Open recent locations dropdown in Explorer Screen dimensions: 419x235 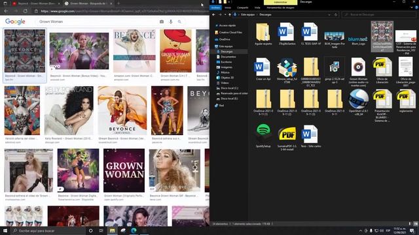[x=225, y=14]
